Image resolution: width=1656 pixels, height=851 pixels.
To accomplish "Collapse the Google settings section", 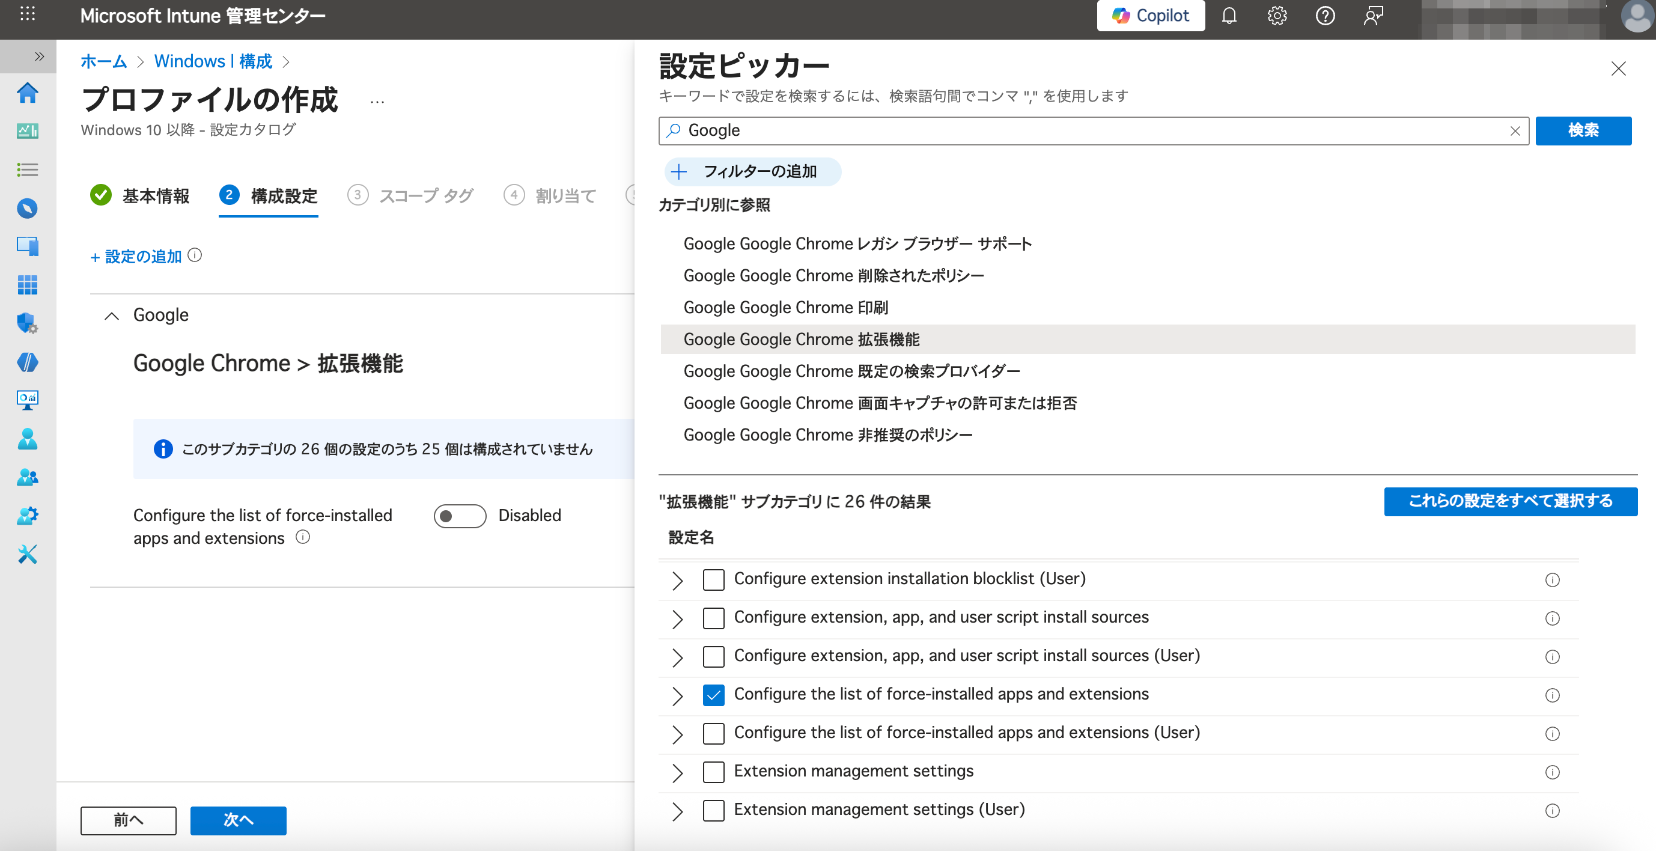I will 112,316.
